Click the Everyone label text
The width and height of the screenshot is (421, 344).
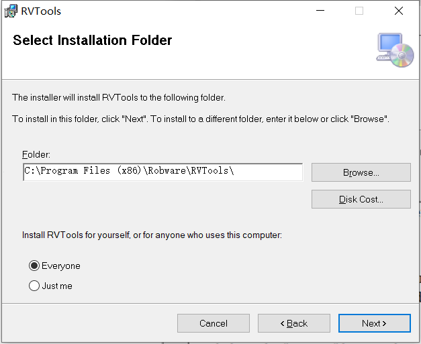pos(61,266)
